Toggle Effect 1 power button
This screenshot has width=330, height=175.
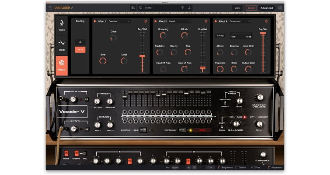145,22
